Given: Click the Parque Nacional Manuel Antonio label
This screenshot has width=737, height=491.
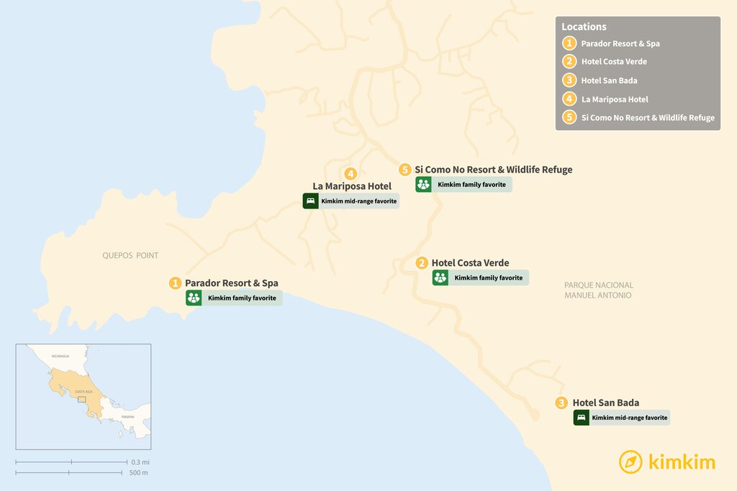Looking at the screenshot, I should click(x=598, y=290).
